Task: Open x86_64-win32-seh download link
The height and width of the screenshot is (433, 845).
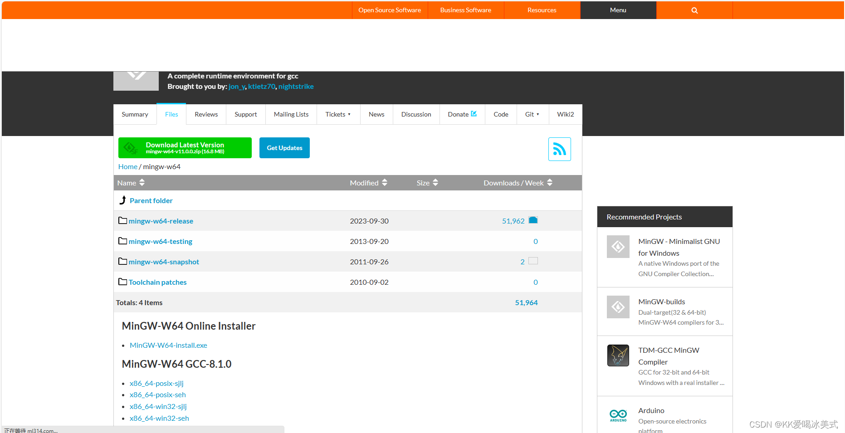Action: point(159,418)
